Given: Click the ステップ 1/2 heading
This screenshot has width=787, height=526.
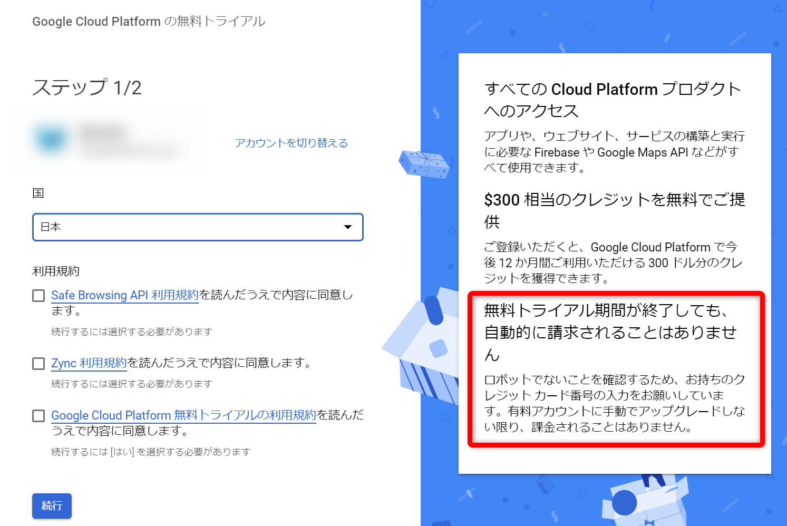Looking at the screenshot, I should pyautogui.click(x=87, y=87).
